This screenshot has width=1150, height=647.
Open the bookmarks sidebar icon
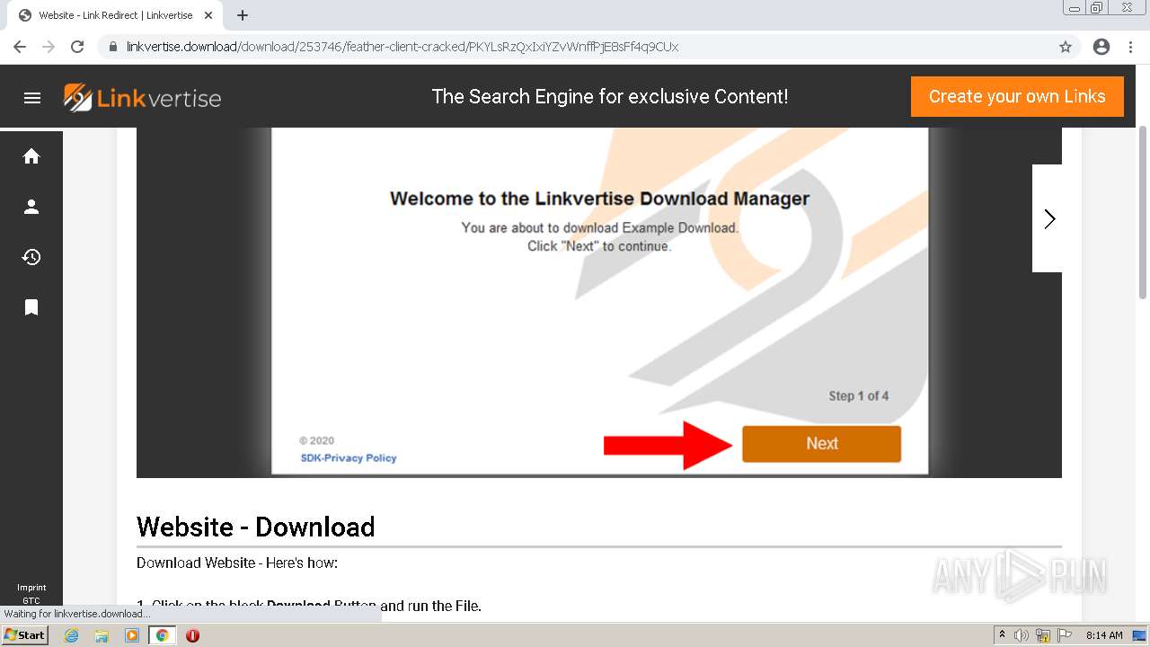pos(31,307)
